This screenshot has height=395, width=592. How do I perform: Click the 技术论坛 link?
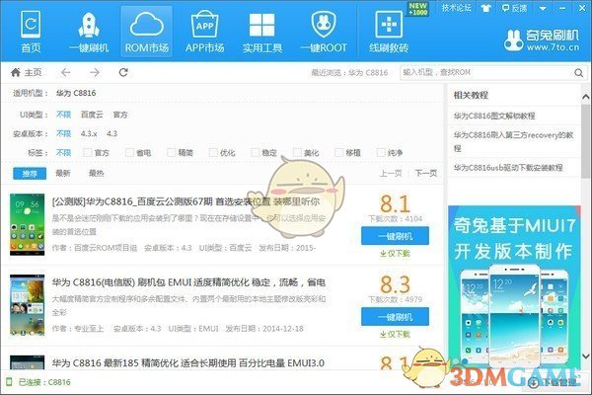click(457, 8)
